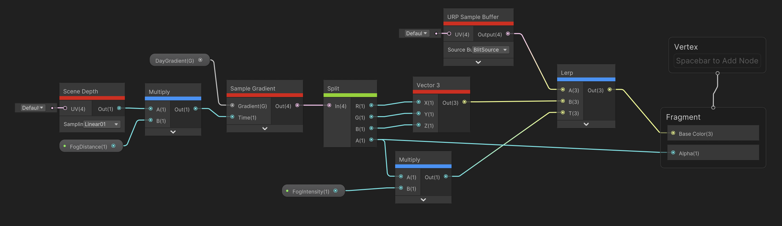
Task: Select the Sample Gradient node title
Action: click(253, 89)
